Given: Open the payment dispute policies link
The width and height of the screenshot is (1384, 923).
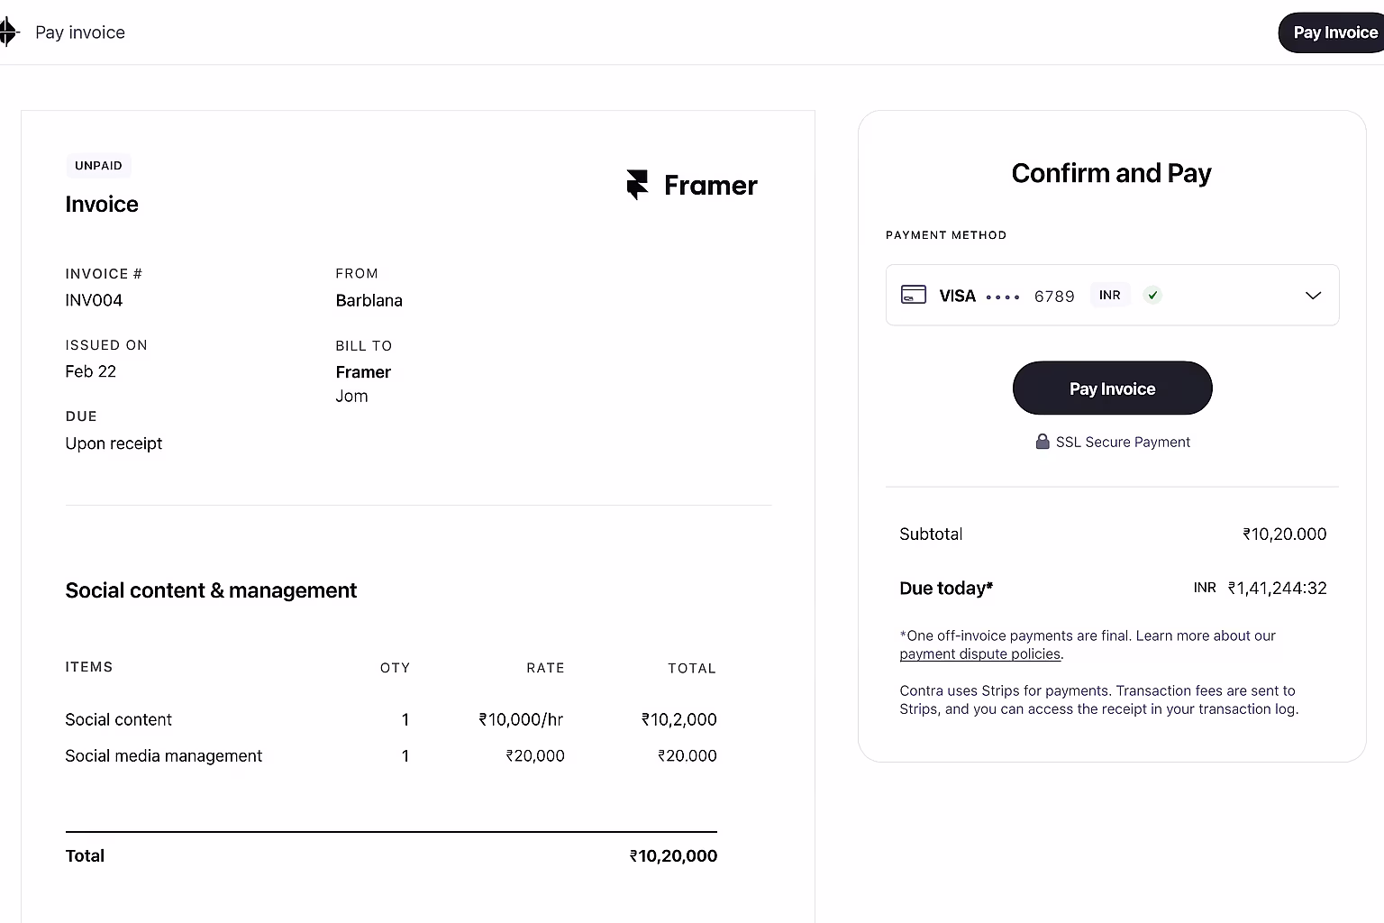Looking at the screenshot, I should (980, 654).
